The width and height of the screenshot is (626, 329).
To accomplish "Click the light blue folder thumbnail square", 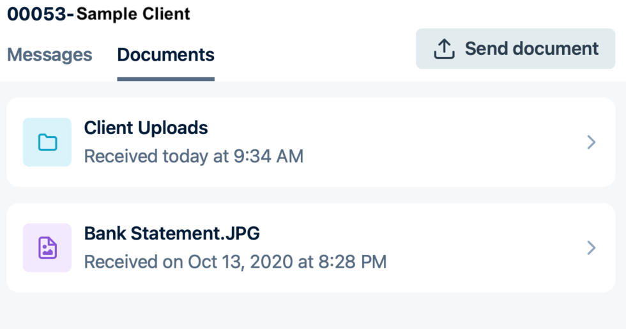I will pos(47,142).
